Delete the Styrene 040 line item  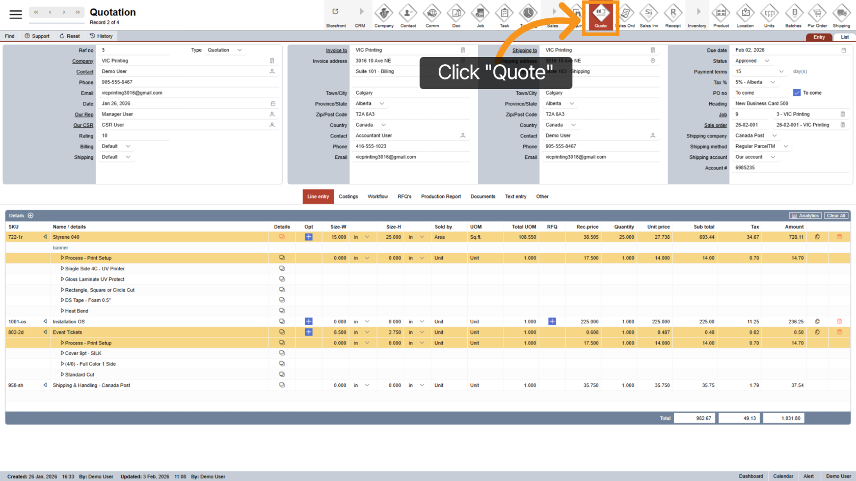point(839,237)
